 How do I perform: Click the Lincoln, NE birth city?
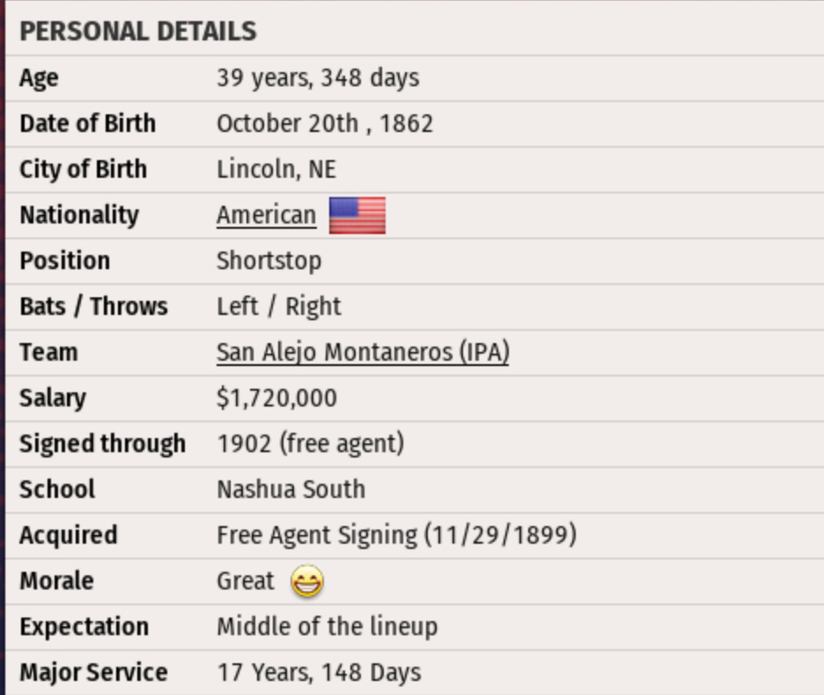[x=276, y=170]
